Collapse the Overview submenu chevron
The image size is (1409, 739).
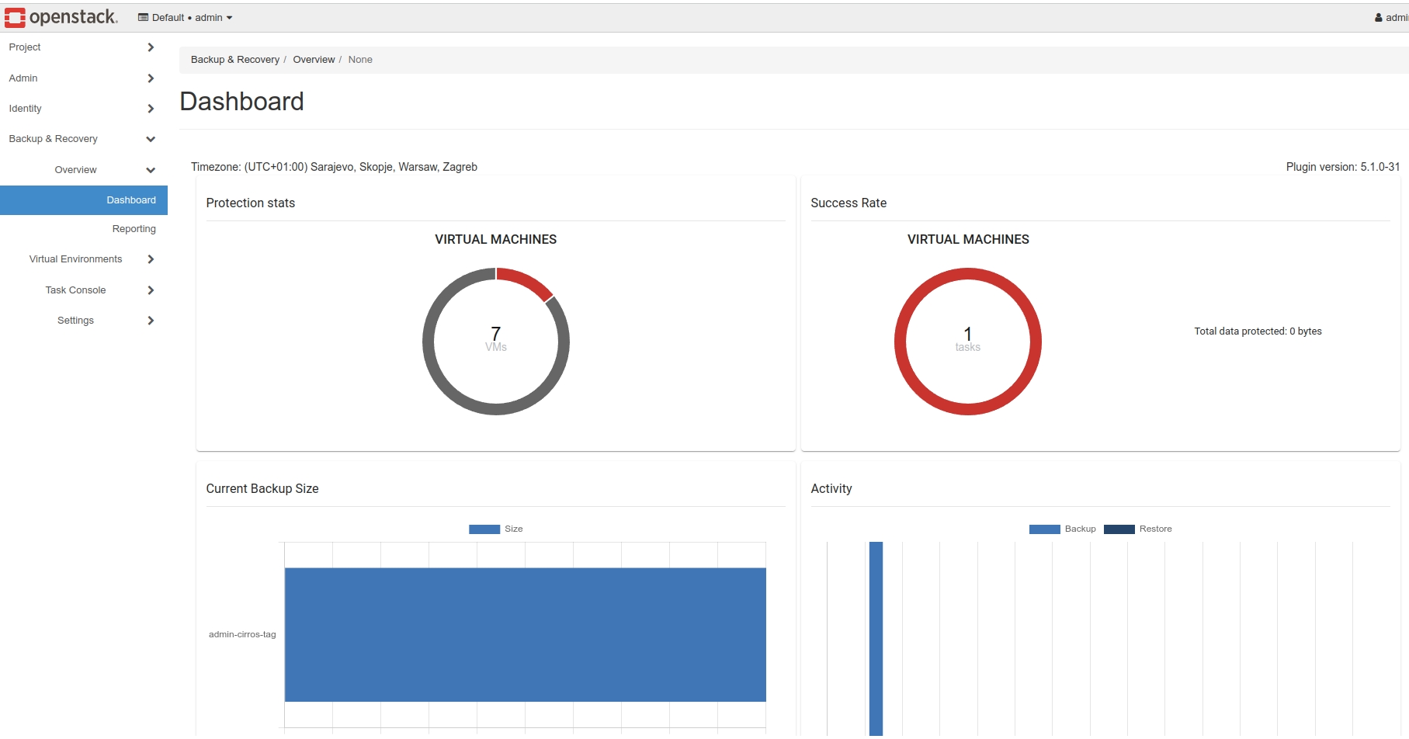click(x=151, y=170)
